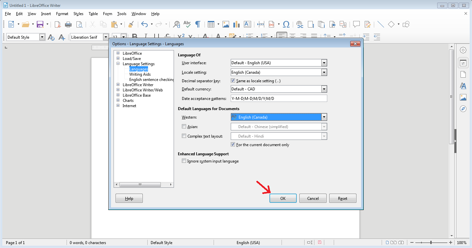Check Ignore system input language
Screen dimensions: 472x248
coord(184,161)
